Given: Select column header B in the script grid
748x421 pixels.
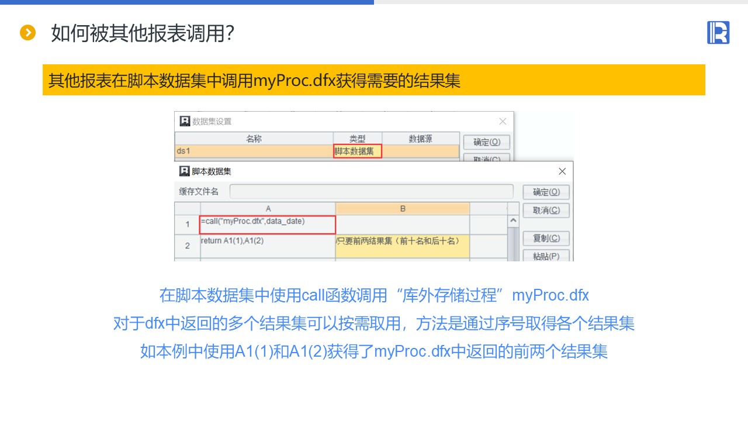Looking at the screenshot, I should click(x=403, y=209).
